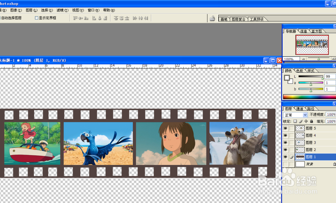This screenshot has height=203, width=336.
Task: Click the zoom out icon in Navigator
Action: [x=303, y=59]
